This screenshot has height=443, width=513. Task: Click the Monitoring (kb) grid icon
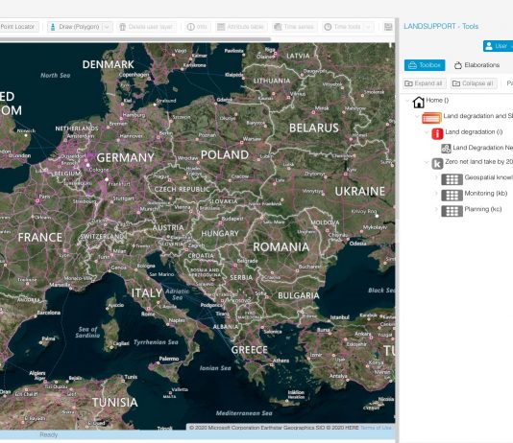click(452, 196)
